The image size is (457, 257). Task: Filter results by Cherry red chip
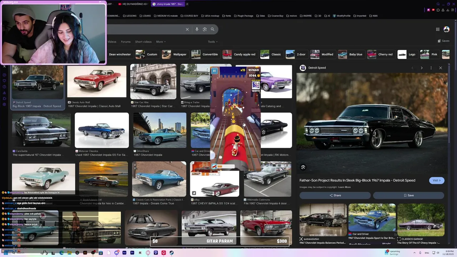381,54
